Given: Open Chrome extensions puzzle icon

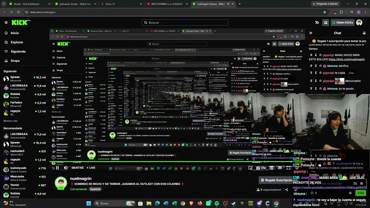Looking at the screenshot, I should coord(341,12).
